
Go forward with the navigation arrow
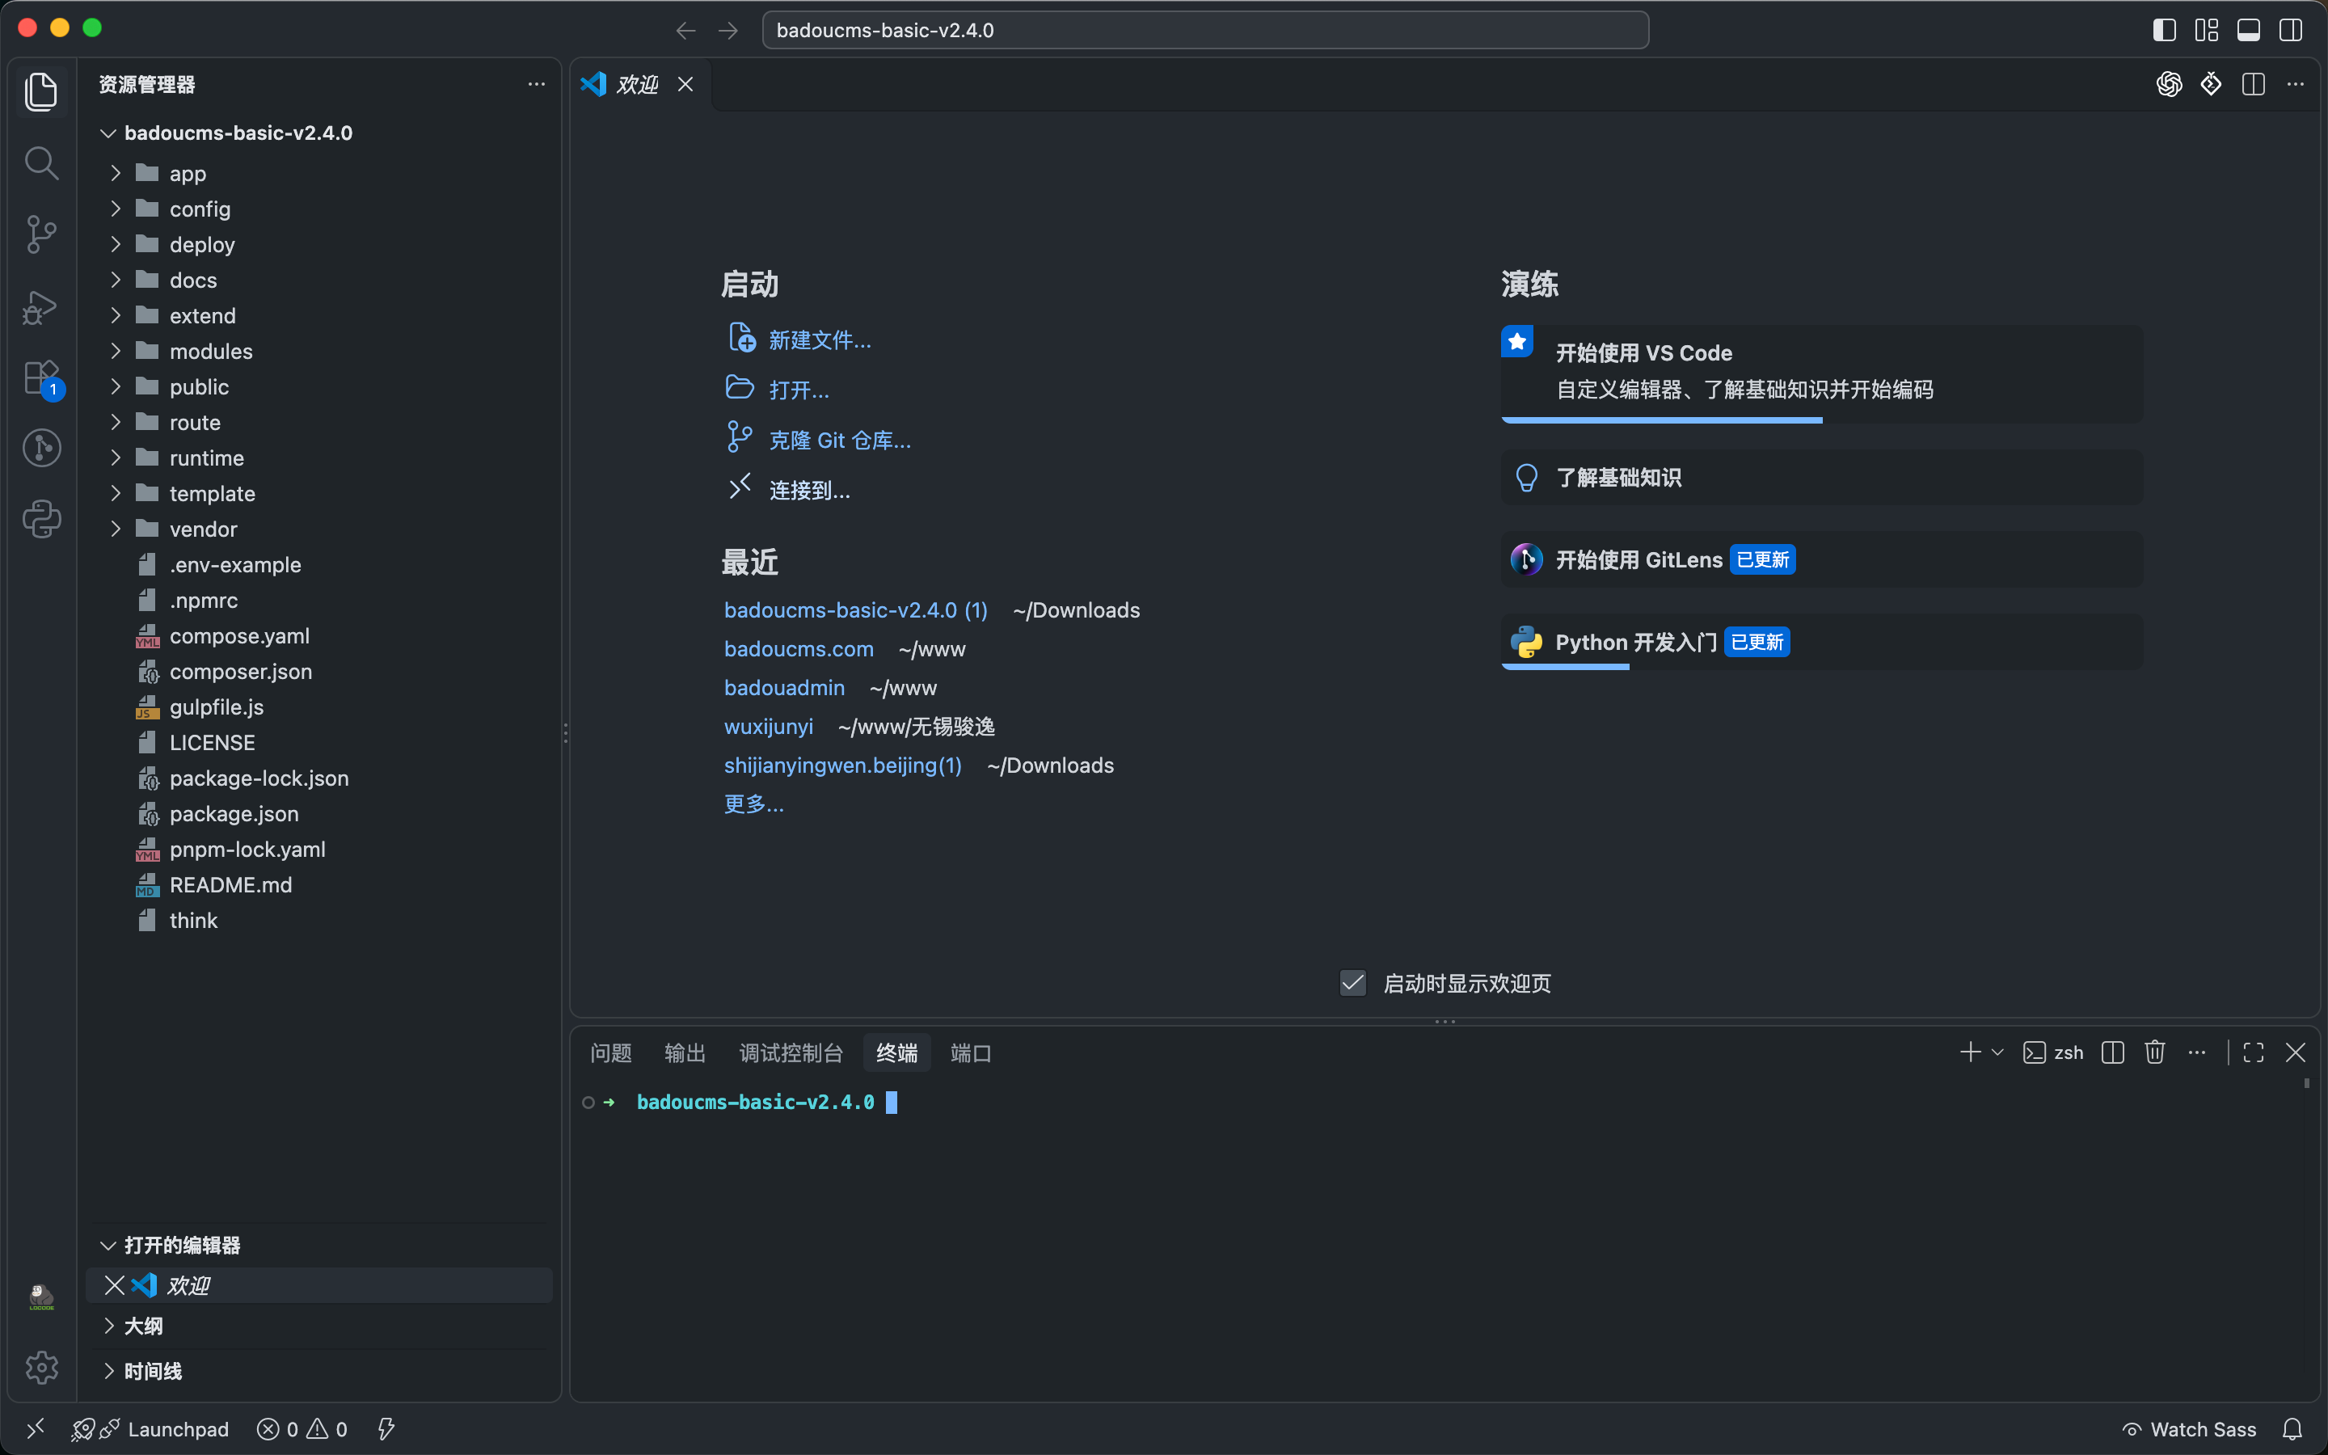pyautogui.click(x=728, y=31)
